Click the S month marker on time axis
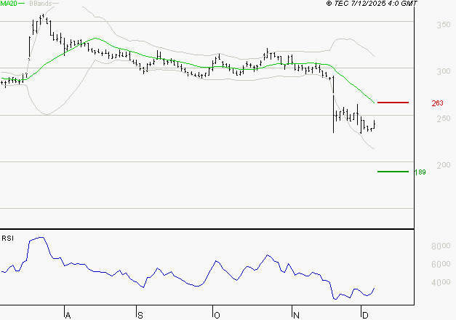Viewport: 456px width, 320px height. click(x=140, y=315)
